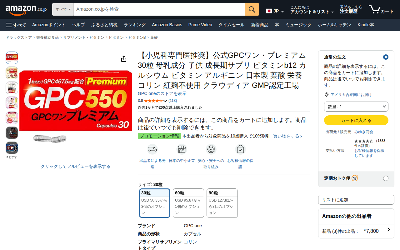Click the ビタミンB breadcrumb
This screenshot has height=250, width=400.
pos(137,37)
